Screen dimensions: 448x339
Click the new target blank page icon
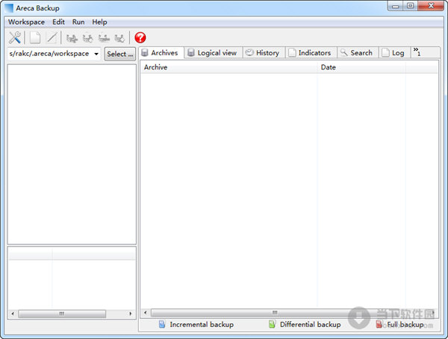click(35, 37)
